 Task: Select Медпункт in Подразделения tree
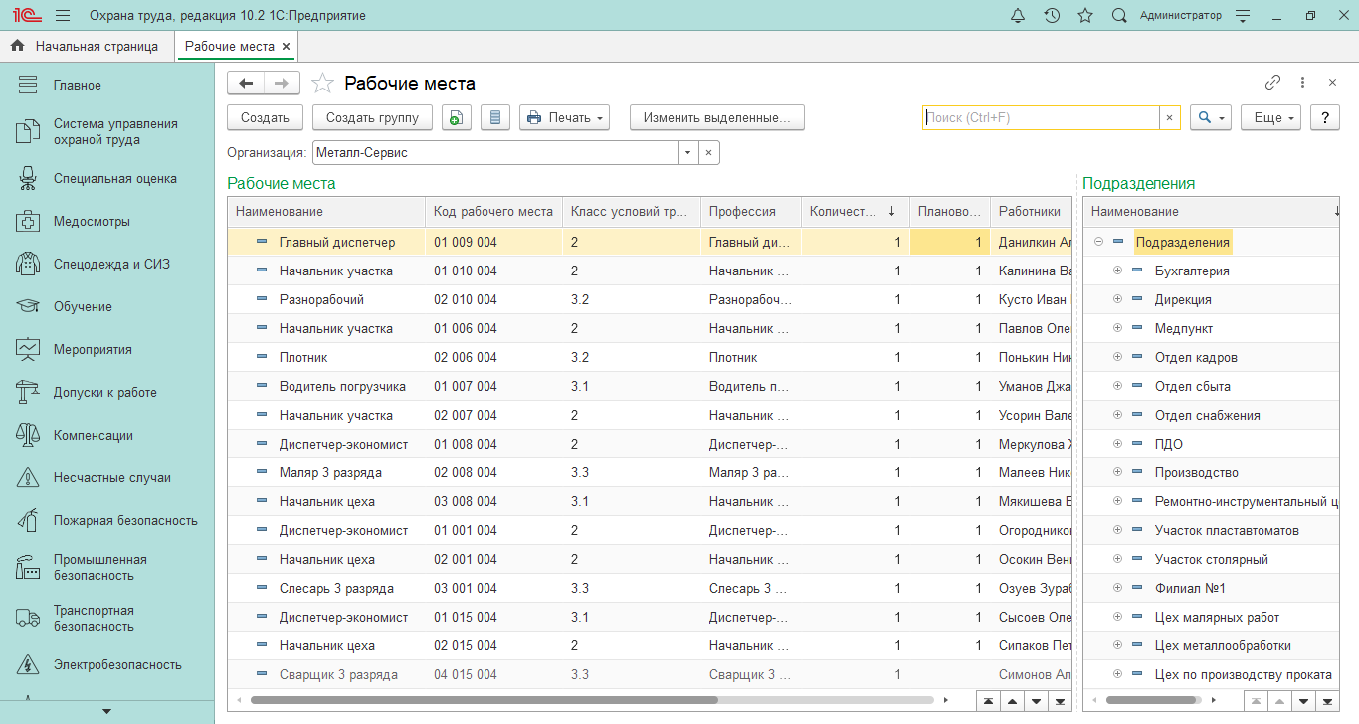tap(1184, 328)
